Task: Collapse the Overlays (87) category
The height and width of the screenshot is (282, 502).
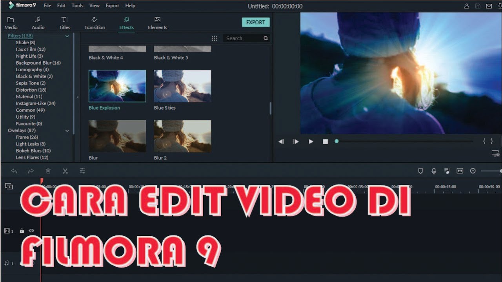Action: point(67,131)
